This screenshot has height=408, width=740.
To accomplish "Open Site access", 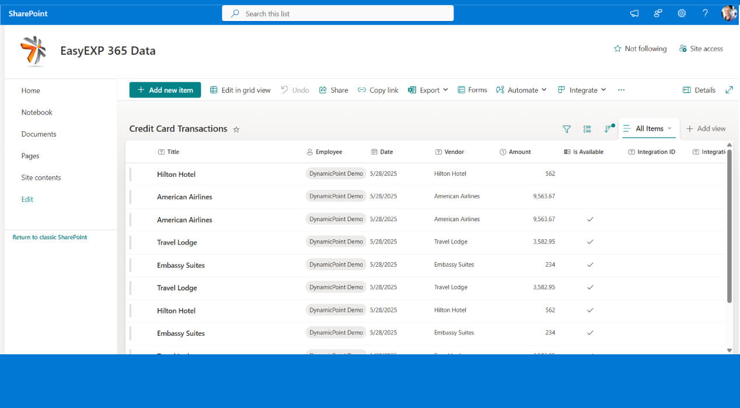I will 701,48.
